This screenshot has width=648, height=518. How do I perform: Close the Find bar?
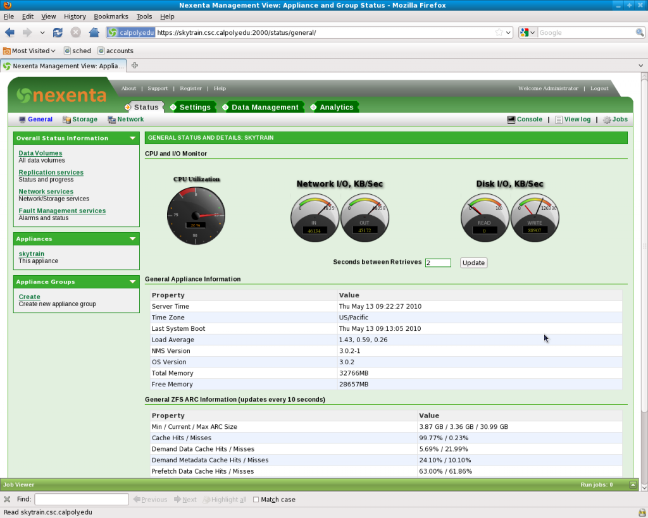coord(7,500)
